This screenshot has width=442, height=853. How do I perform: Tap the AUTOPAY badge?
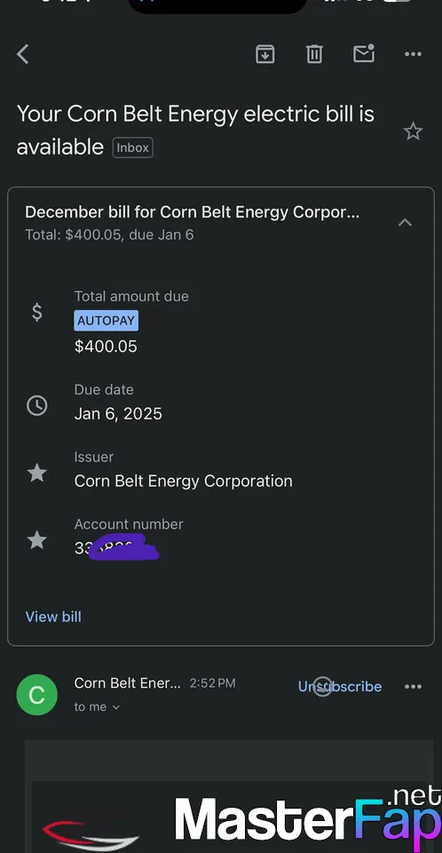(x=106, y=321)
